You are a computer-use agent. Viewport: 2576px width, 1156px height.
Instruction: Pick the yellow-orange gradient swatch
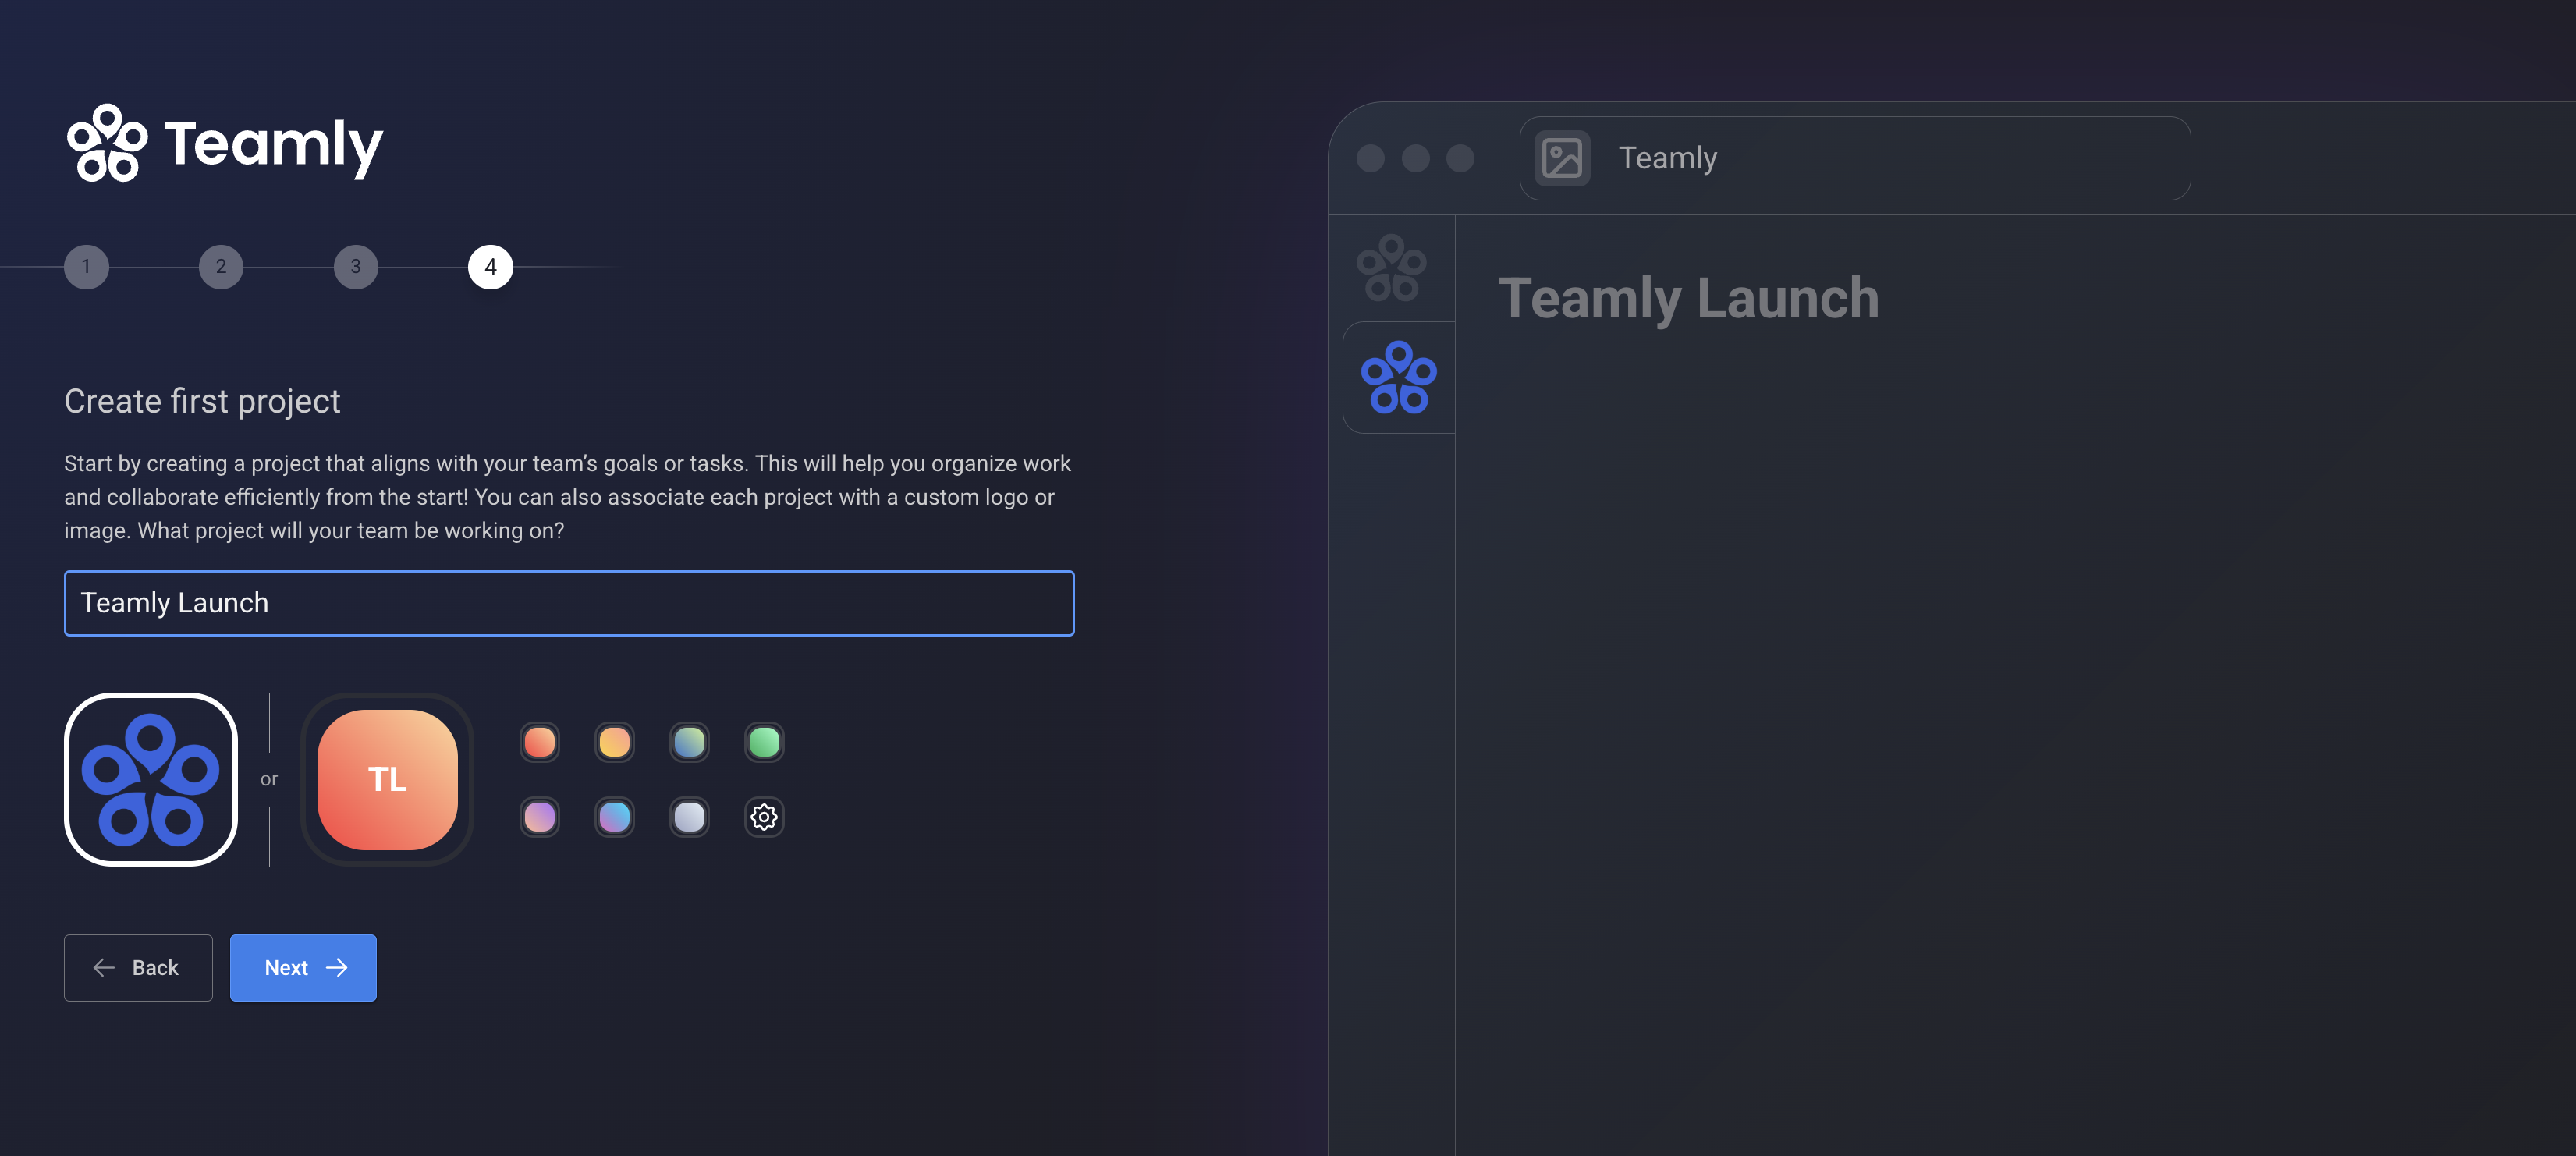click(614, 742)
